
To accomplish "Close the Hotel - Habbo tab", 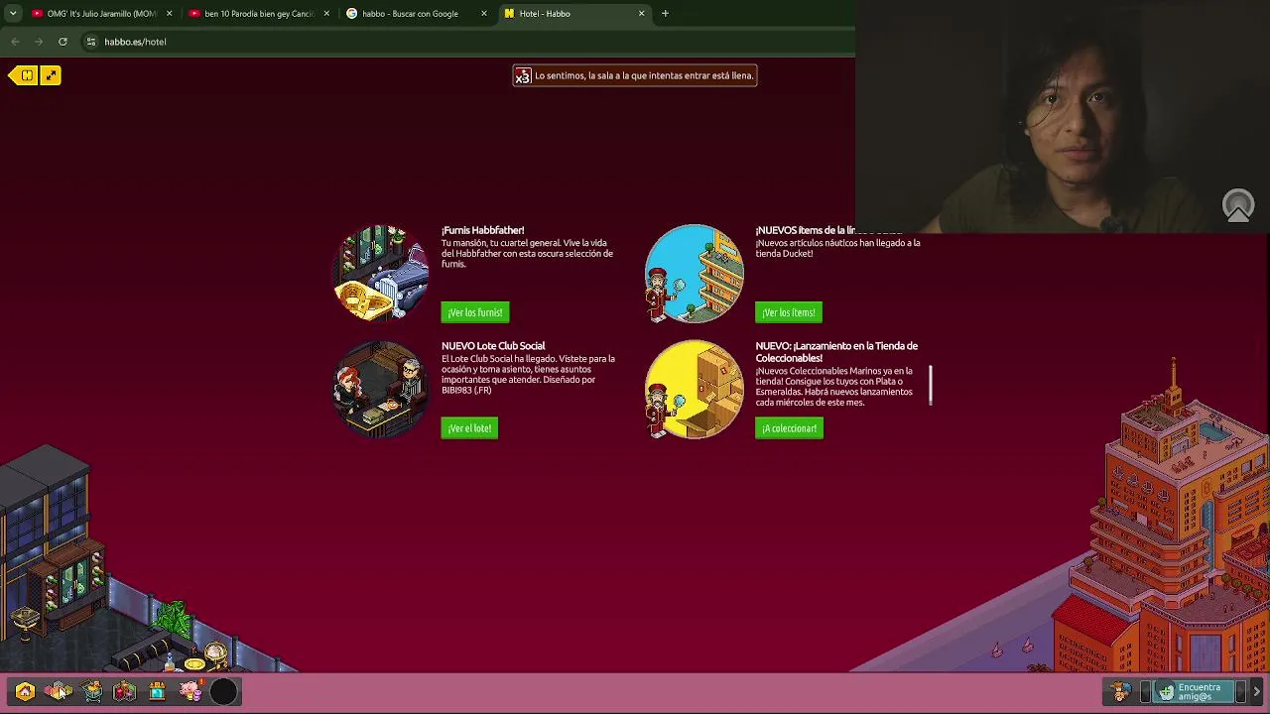I will pos(642,14).
